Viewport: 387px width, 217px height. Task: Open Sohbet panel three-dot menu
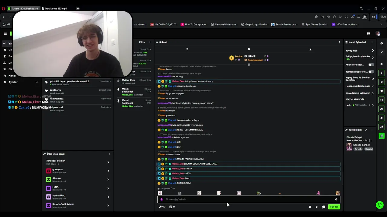pos(339,42)
